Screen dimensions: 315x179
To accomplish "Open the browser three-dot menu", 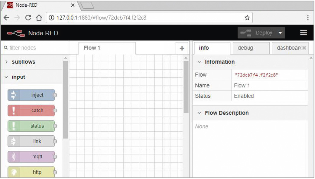I will pyautogui.click(x=308, y=18).
